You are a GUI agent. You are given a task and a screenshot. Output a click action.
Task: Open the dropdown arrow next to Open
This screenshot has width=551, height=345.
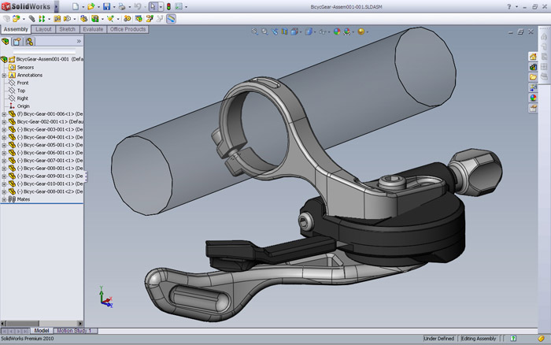(x=100, y=6)
